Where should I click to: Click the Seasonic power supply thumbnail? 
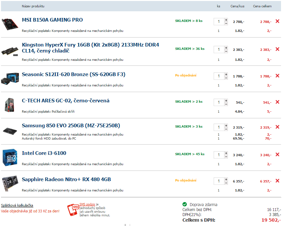pos(10,78)
